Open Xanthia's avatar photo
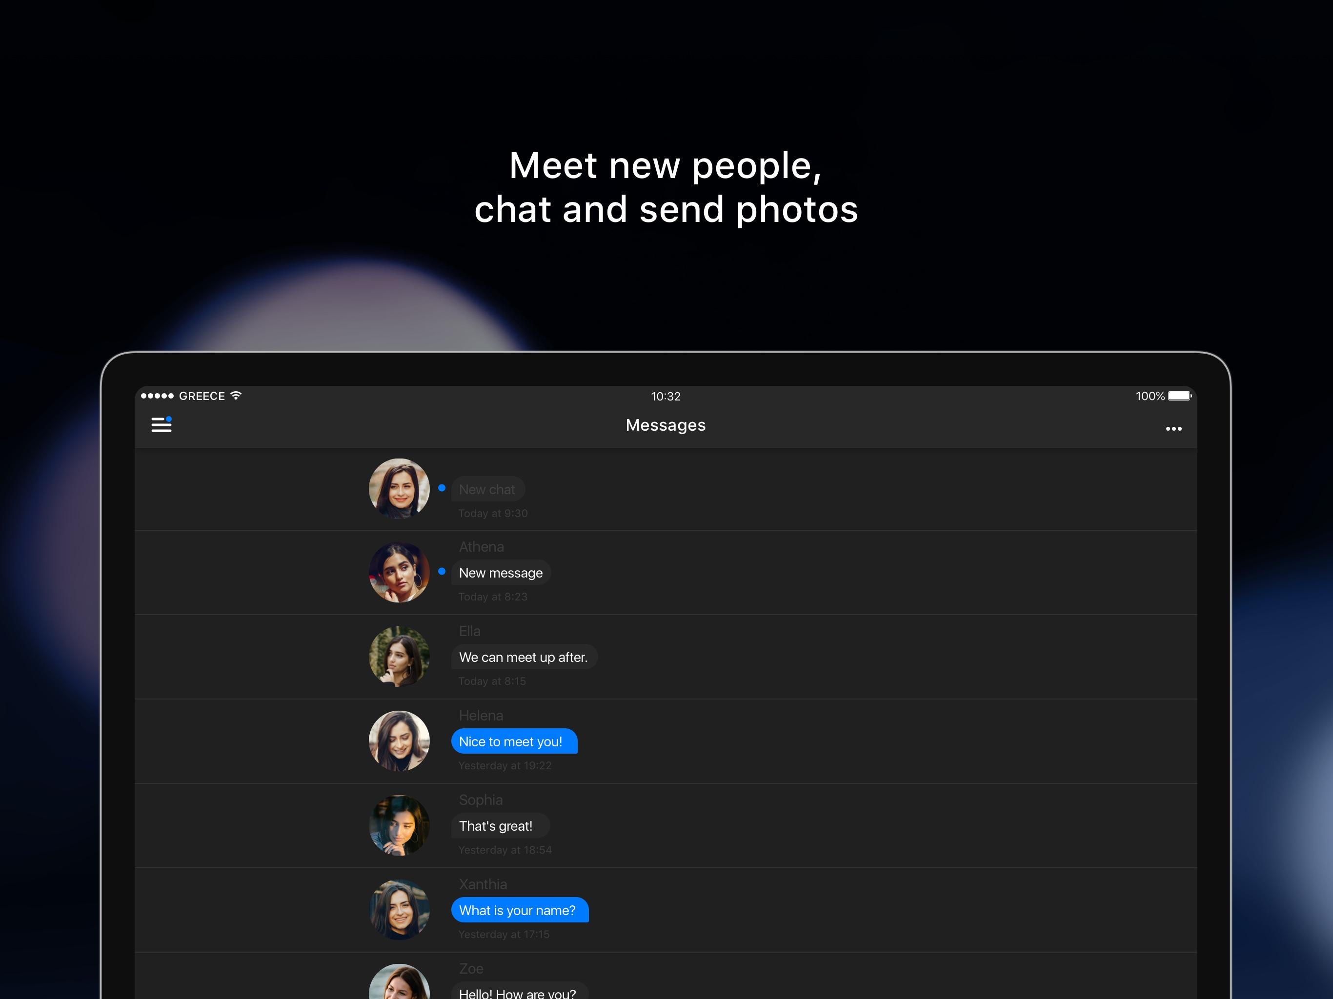Viewport: 1333px width, 999px height. (x=399, y=910)
